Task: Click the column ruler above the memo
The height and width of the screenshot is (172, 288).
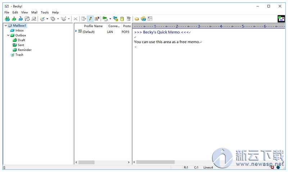Action: point(209,26)
